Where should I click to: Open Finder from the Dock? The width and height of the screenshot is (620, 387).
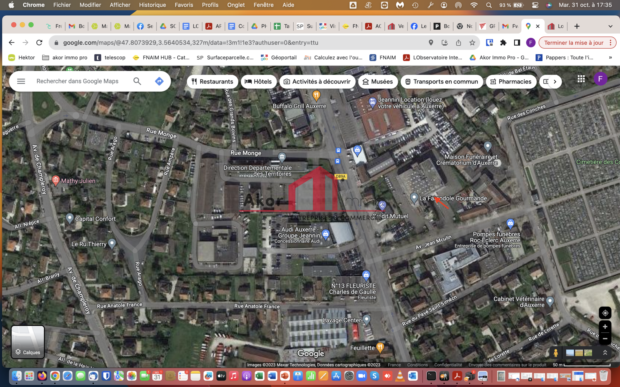click(x=17, y=376)
